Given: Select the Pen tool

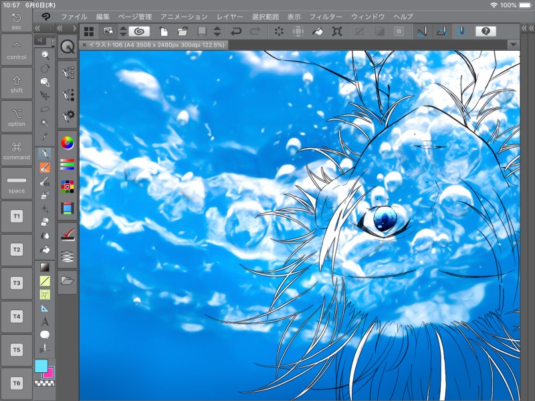Looking at the screenshot, I should (45, 154).
